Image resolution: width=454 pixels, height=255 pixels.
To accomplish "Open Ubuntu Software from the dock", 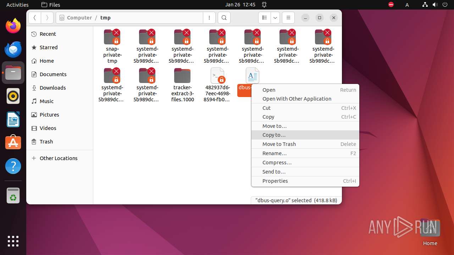I will coord(13,143).
